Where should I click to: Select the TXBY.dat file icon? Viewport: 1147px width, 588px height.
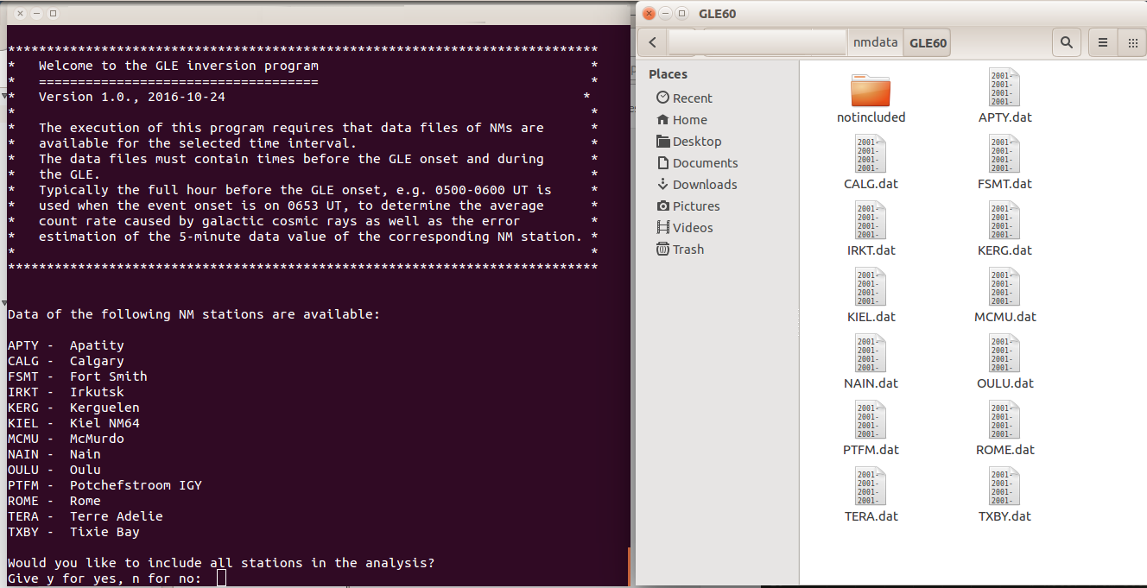tap(1004, 486)
